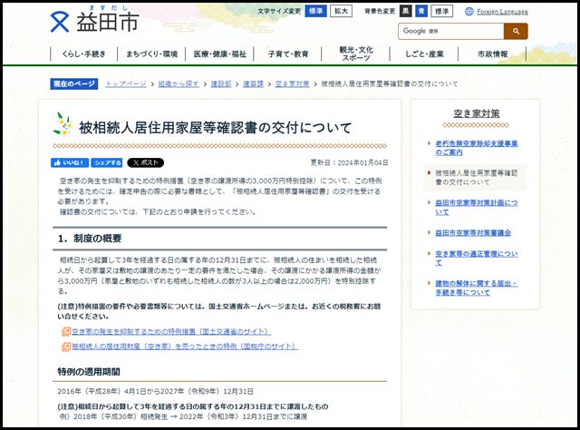Open the 医療・健康・福祉 menu
The image size is (580, 430).
click(x=219, y=54)
